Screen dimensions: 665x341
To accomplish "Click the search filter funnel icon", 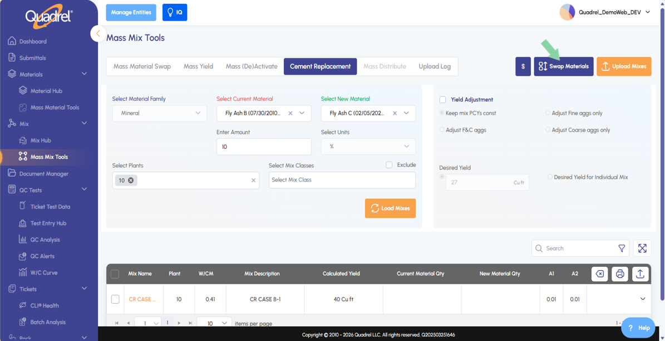I will pyautogui.click(x=622, y=248).
